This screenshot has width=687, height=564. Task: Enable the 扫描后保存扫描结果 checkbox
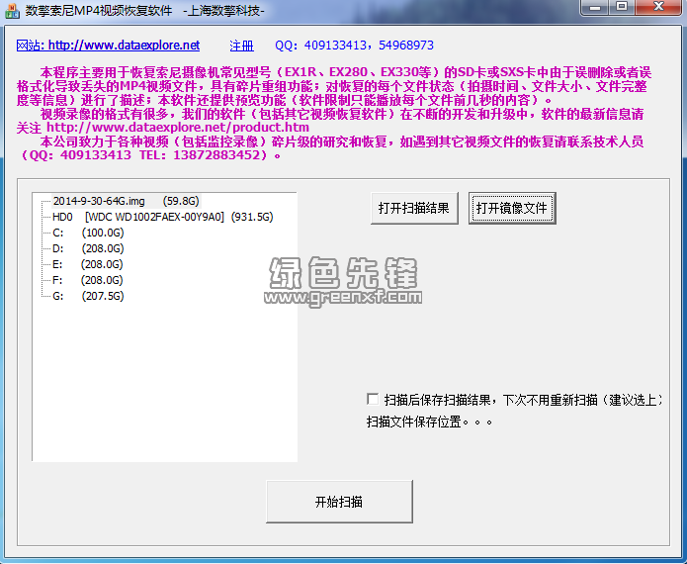click(x=373, y=399)
